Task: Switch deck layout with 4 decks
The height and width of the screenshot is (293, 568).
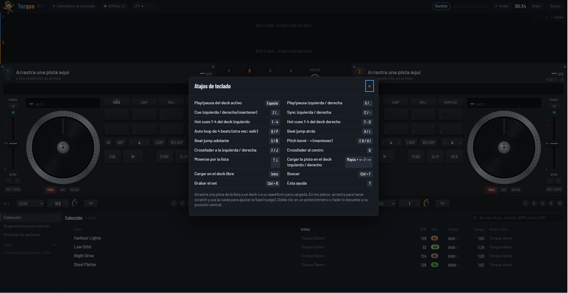Action: (558, 17)
